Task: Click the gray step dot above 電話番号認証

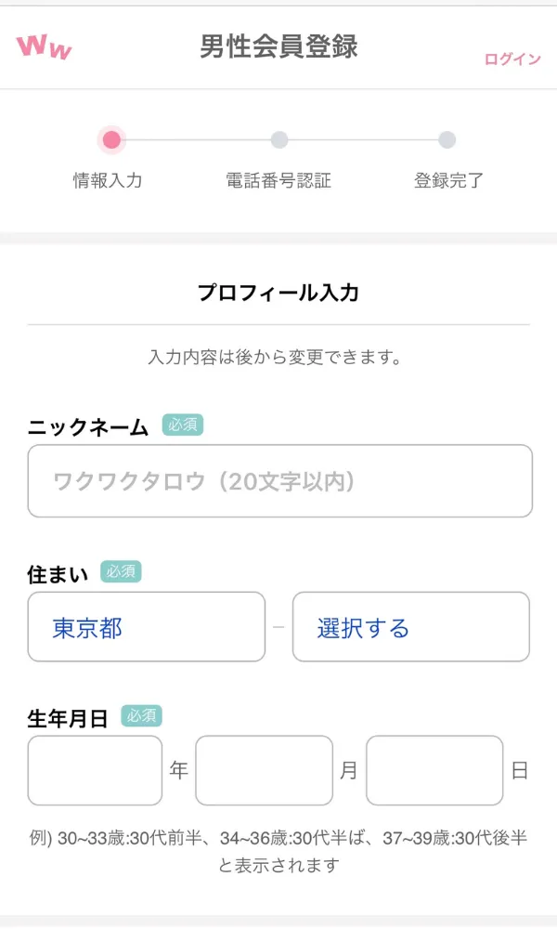Action: 281,137
